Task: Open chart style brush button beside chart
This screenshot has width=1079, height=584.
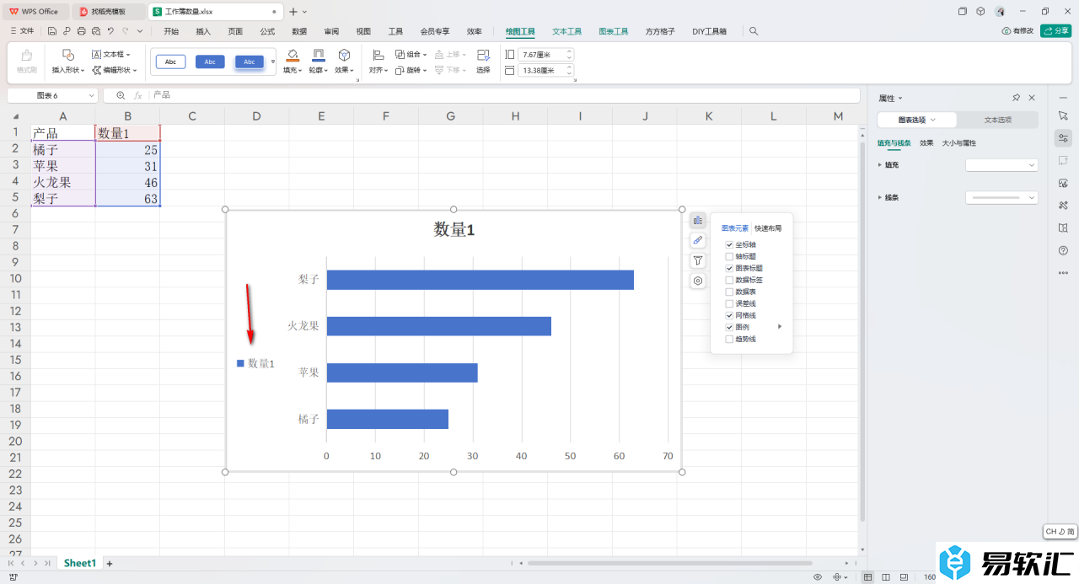Action: [x=698, y=241]
